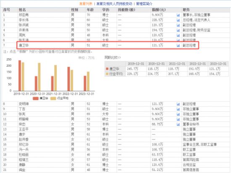Click the red 唐卫华 marker in comparison table
The width and height of the screenshot is (231, 173).
coord(107,69)
